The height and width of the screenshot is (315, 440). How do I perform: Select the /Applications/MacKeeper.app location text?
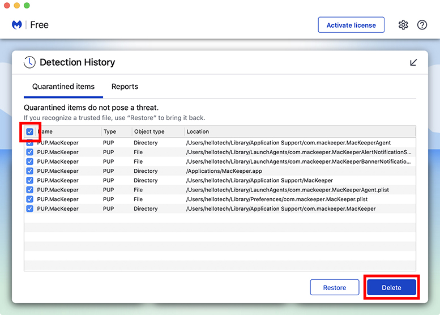[x=224, y=171]
